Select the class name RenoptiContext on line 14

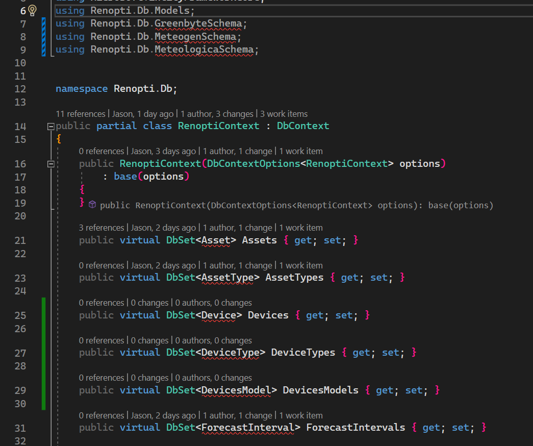click(218, 126)
